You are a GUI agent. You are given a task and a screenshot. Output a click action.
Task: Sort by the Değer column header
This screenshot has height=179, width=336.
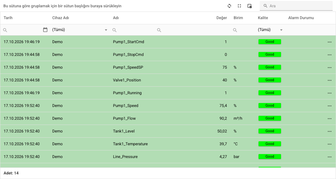tap(221, 18)
